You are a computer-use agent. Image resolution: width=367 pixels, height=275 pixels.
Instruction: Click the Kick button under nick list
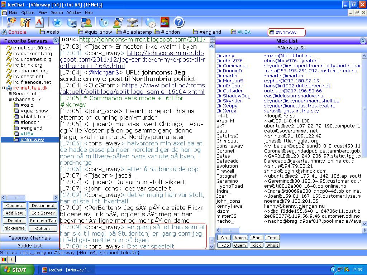257,245
